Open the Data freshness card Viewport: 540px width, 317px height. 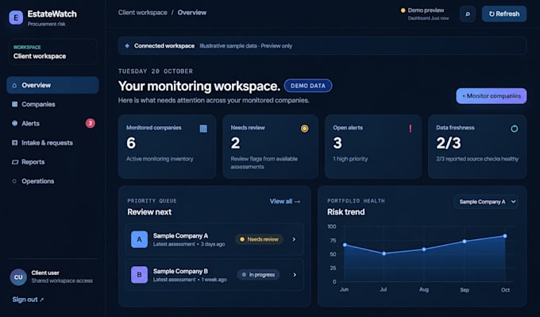pos(477,146)
